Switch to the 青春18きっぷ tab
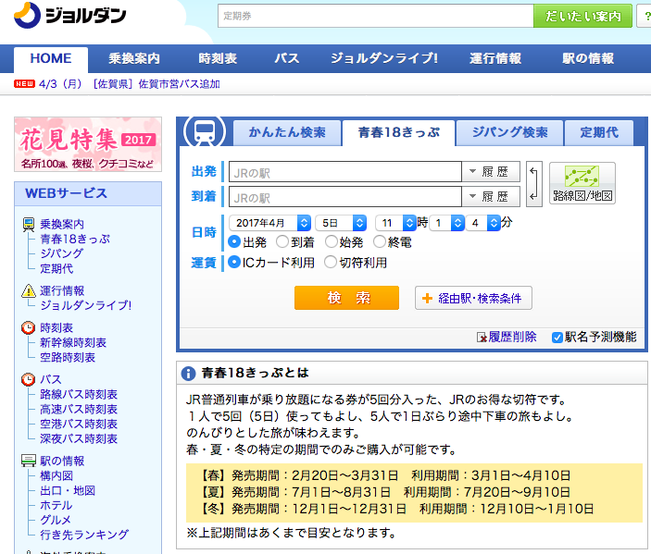This screenshot has width=651, height=554. (398, 132)
